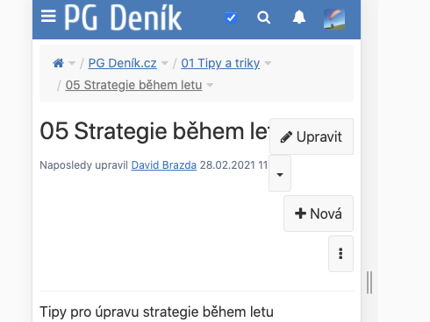Open the three-dot more actions menu
The image size is (430, 322).
coord(340,254)
